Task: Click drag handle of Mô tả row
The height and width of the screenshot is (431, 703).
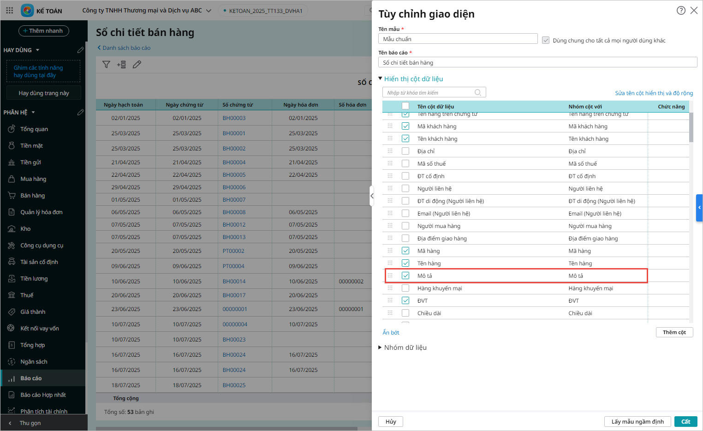Action: coord(390,275)
